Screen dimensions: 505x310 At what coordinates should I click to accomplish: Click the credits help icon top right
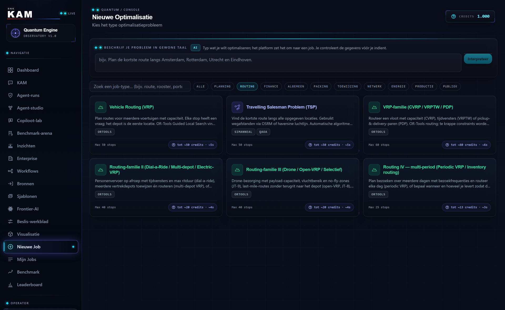point(453,16)
